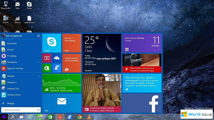The width and height of the screenshot is (214, 120).
Task: Select Skype desktop shortcut
Action: pos(29,5)
